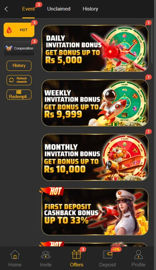156x270 pixels.
Task: Click the Refresh rewards button
Action: point(19,80)
